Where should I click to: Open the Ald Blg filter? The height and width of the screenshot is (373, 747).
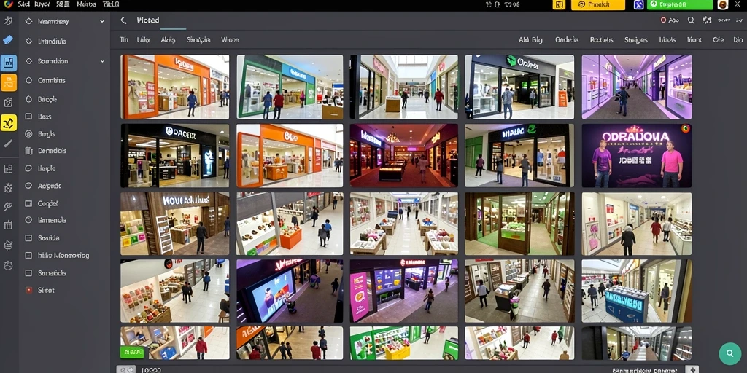530,40
